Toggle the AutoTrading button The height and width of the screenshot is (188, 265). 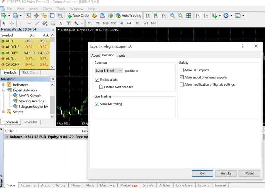pyautogui.click(x=128, y=15)
